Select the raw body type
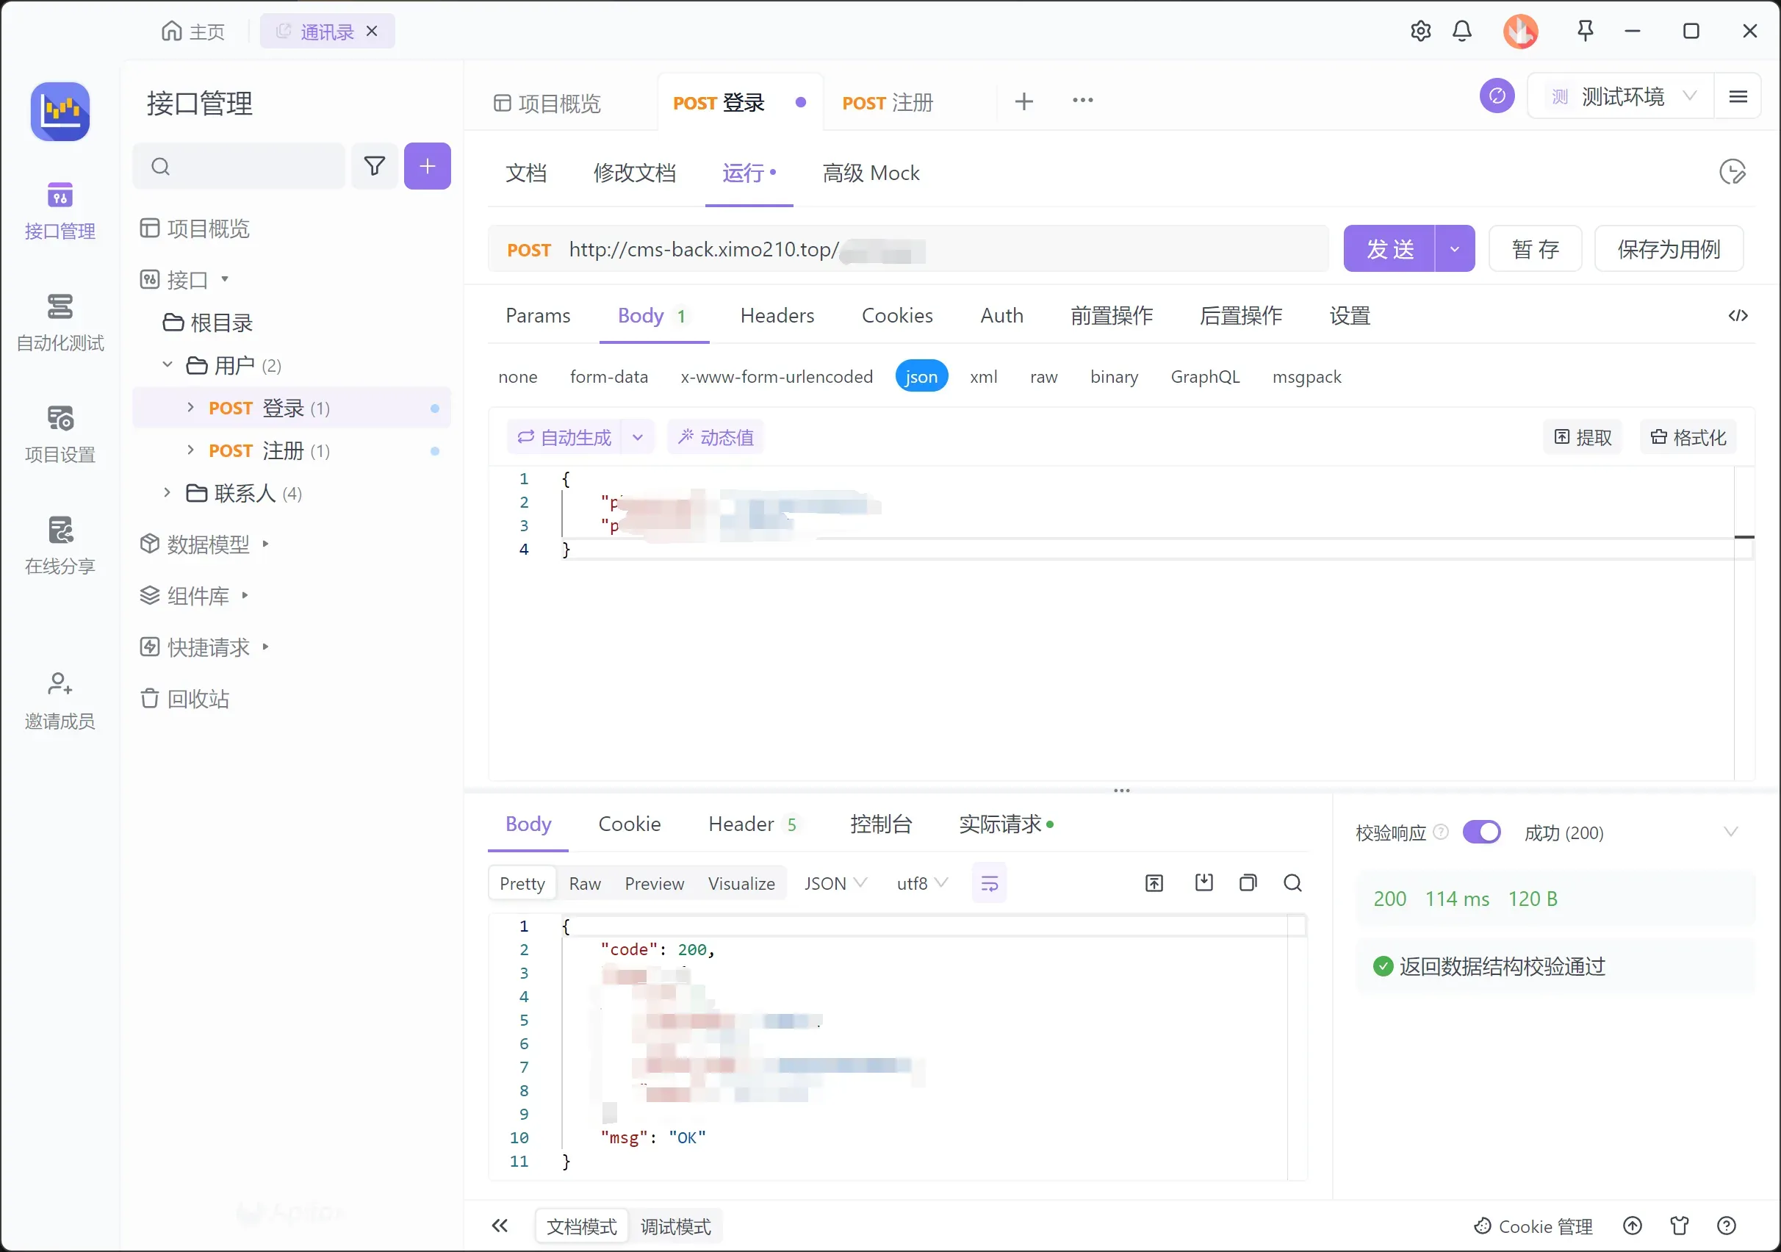 1044,377
